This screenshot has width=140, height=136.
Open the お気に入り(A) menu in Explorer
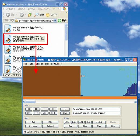pos(44,9)
